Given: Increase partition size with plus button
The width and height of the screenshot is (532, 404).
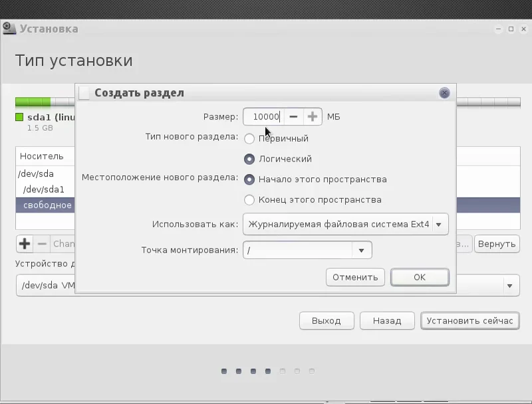Looking at the screenshot, I should pyautogui.click(x=313, y=116).
